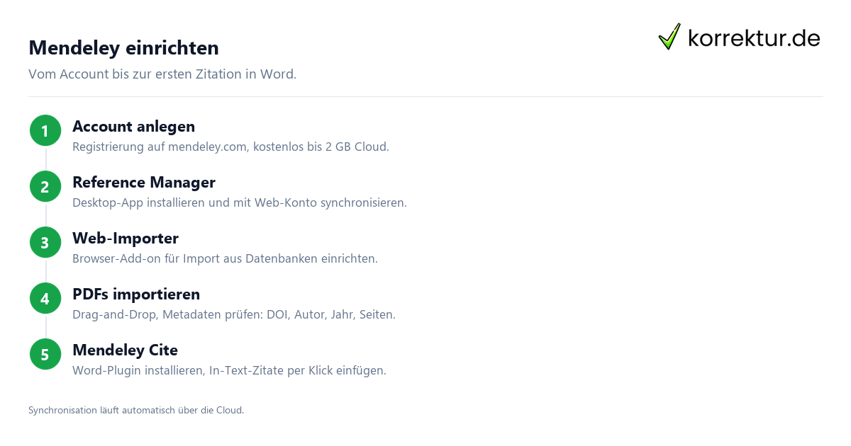Click the Desktop-App installieren description text
The width and height of the screenshot is (851, 446).
pos(240,203)
